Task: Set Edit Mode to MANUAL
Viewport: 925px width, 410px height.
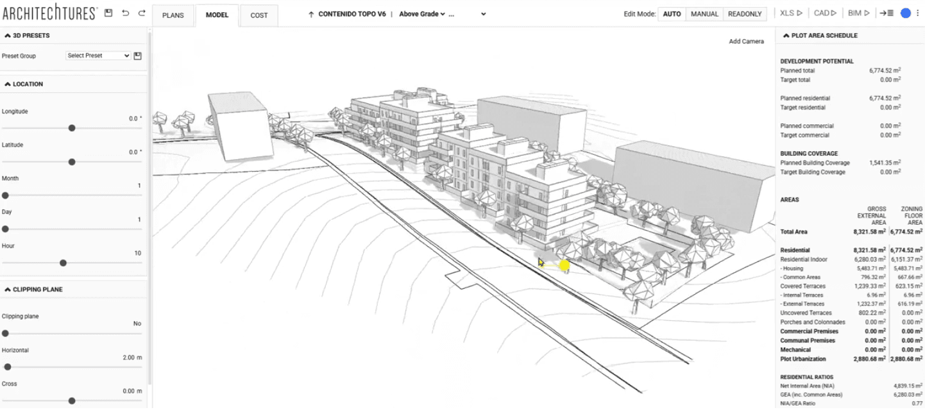Action: pos(704,13)
